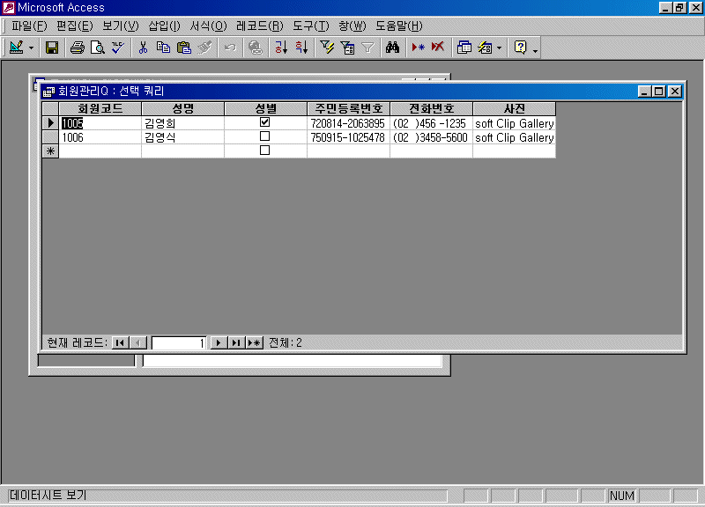Open the New Object dropdown arrow
Image resolution: width=705 pixels, height=507 pixels.
tap(499, 48)
